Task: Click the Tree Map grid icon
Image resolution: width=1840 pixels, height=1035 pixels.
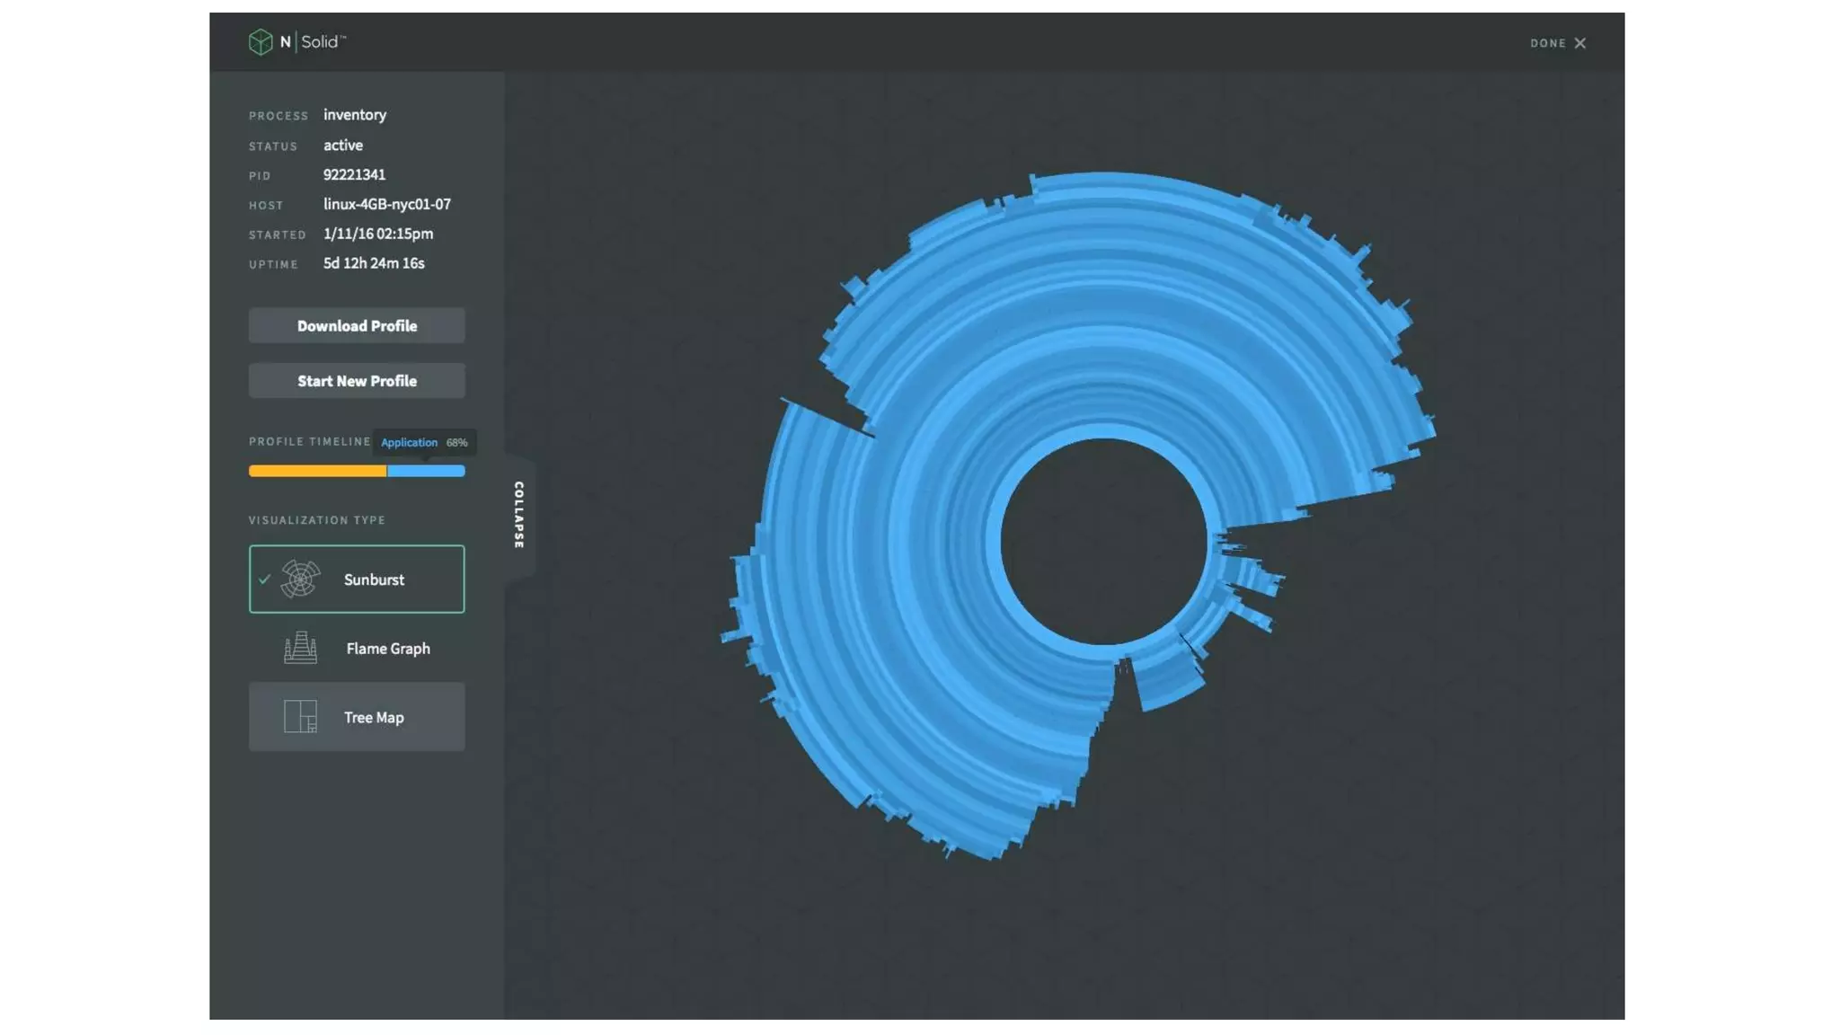Action: click(300, 717)
